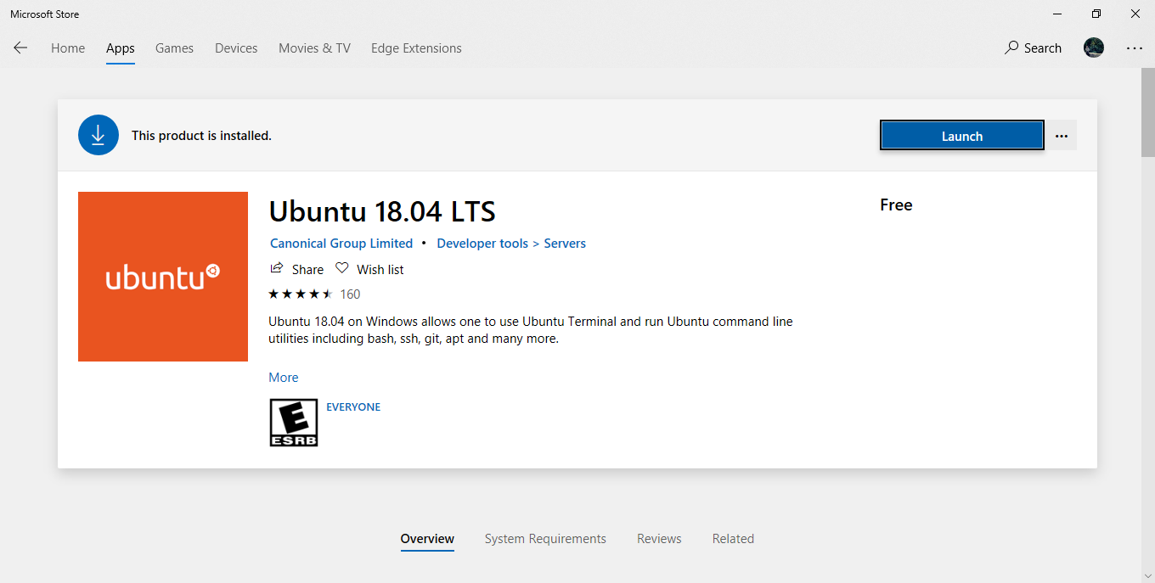Expand description with More link
This screenshot has width=1155, height=583.
point(284,378)
